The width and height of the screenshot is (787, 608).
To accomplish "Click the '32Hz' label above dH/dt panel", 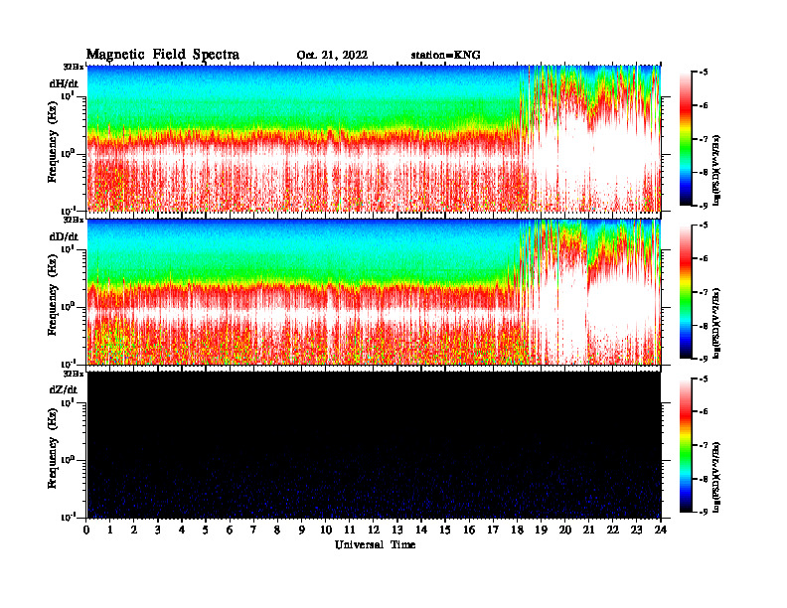I will pos(74,67).
